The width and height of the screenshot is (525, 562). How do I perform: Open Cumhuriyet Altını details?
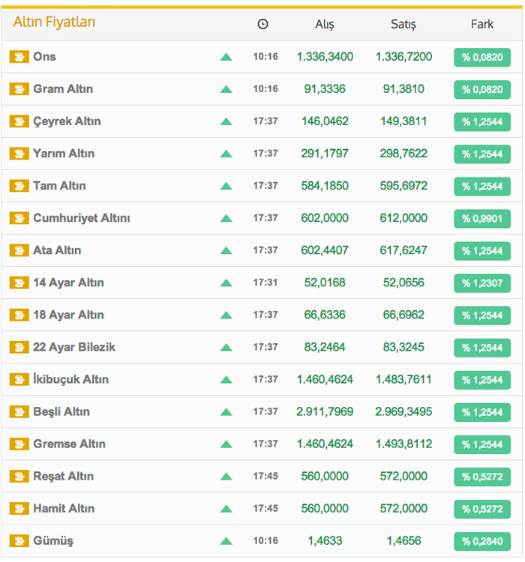[82, 218]
